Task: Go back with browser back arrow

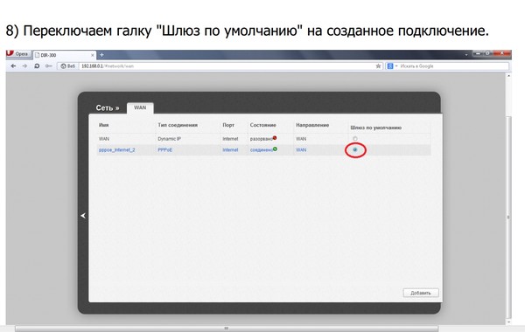Action: 13,66
